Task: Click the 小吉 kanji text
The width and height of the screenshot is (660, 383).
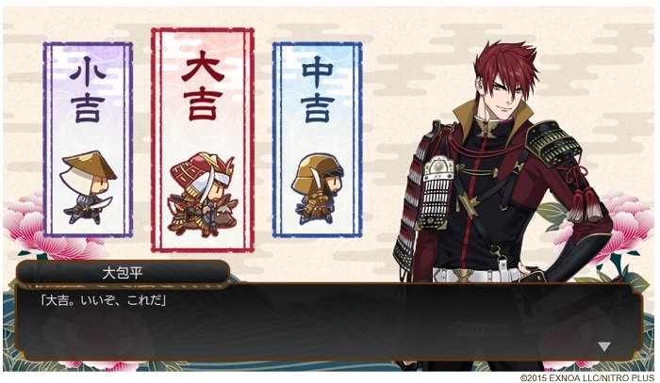Action: (88, 92)
